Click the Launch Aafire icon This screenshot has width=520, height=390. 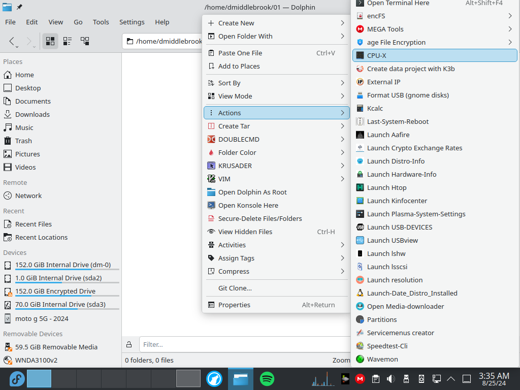[360, 135]
